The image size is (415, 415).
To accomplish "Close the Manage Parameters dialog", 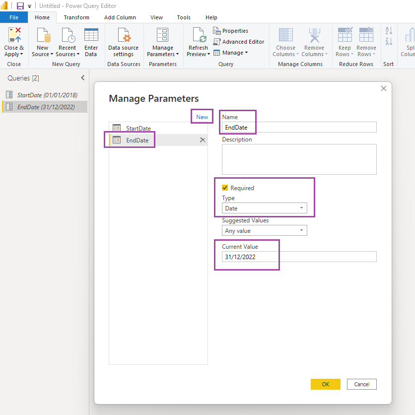I will [384, 88].
